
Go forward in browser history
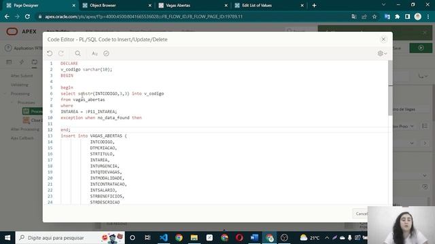click(x=17, y=16)
